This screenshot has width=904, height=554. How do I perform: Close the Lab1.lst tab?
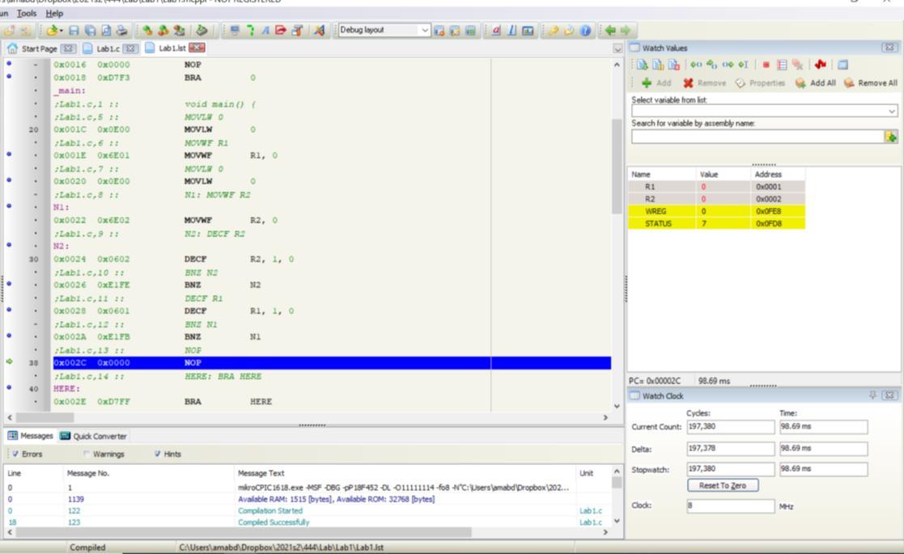coord(197,48)
